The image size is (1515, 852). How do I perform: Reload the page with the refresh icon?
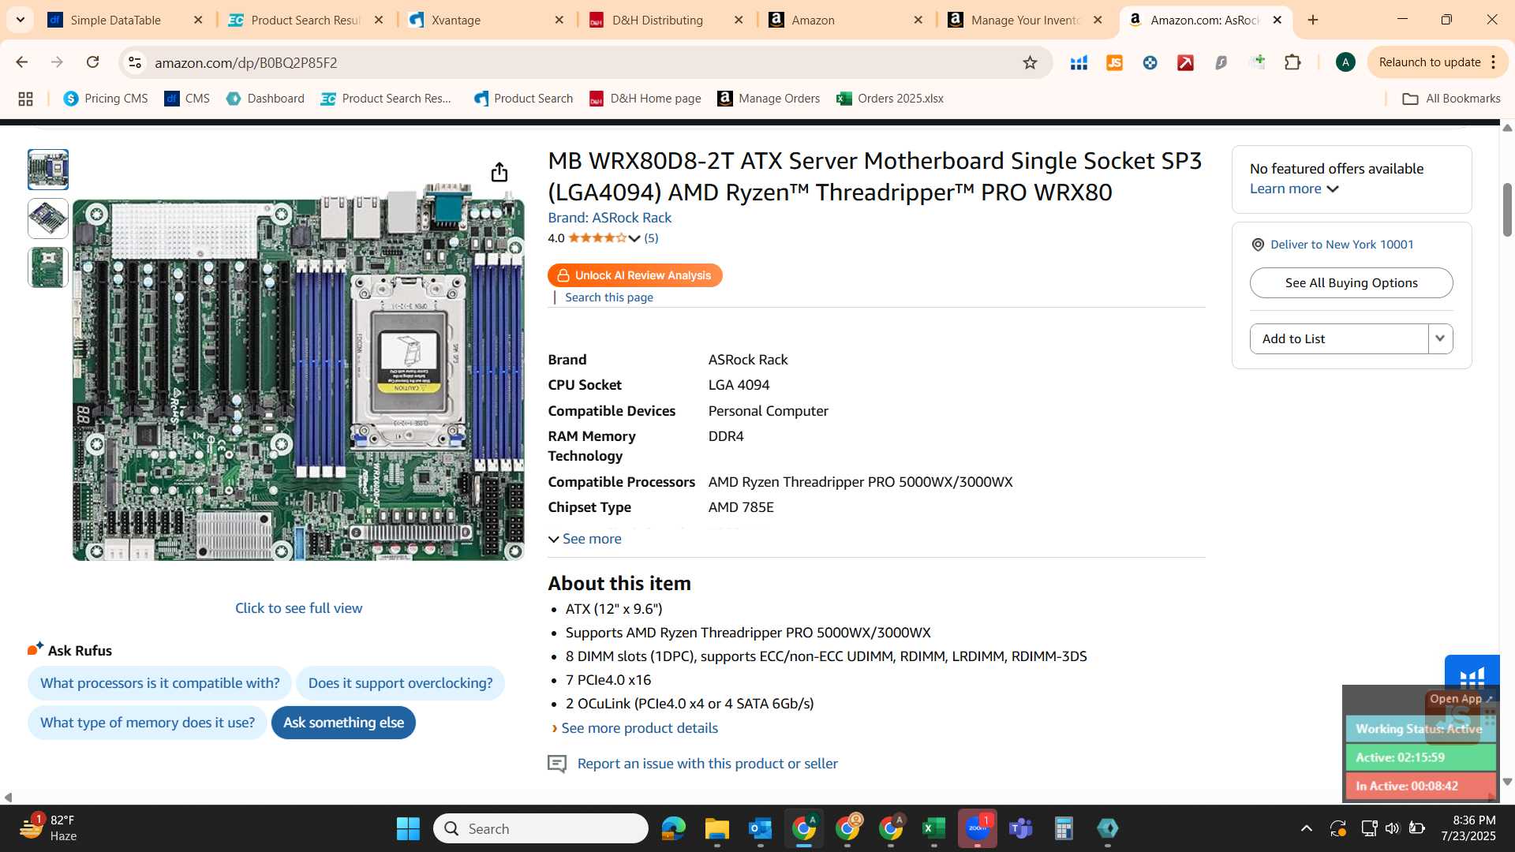pos(92,62)
